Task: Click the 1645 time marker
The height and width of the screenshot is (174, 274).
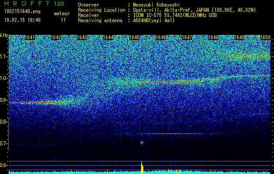Action: tap(134, 37)
